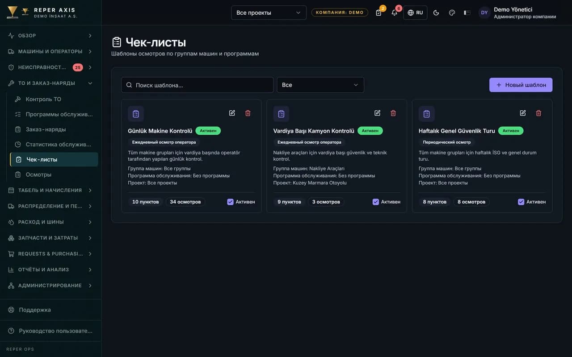Viewport: 572px width, 357px height.
Task: Open Осмотры in the sidebar
Action: (x=54, y=174)
